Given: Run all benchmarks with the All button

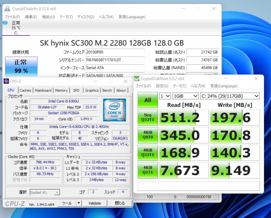Looking at the screenshot, I should pos(148,100).
